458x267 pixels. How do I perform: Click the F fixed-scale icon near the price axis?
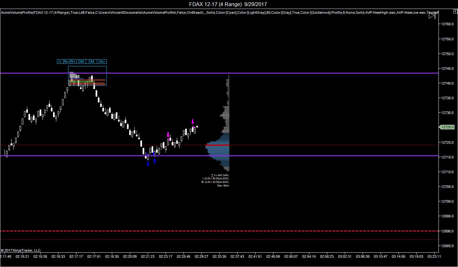(455, 11)
